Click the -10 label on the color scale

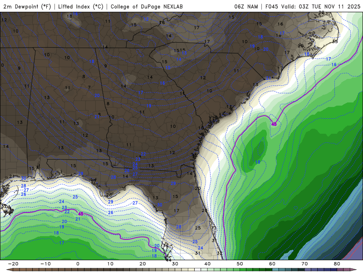click(45, 264)
